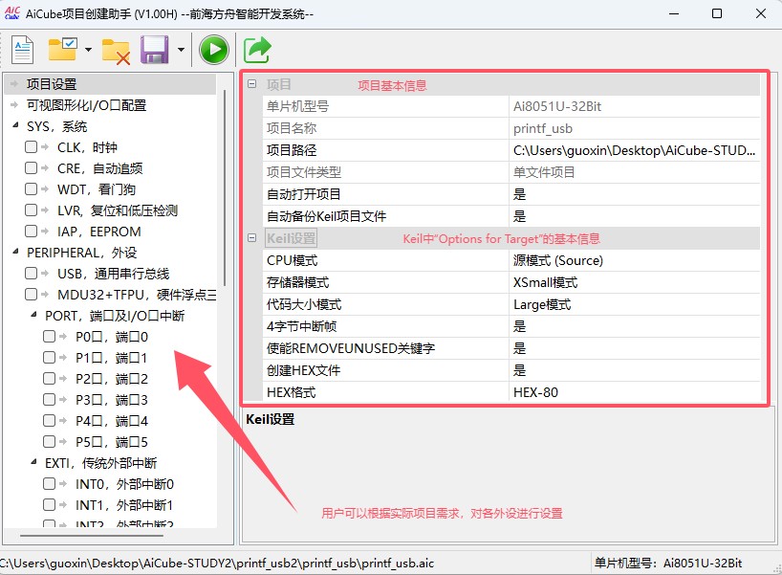Open the dropdown arrow beside open-folder icon
782x575 pixels.
pyautogui.click(x=88, y=50)
